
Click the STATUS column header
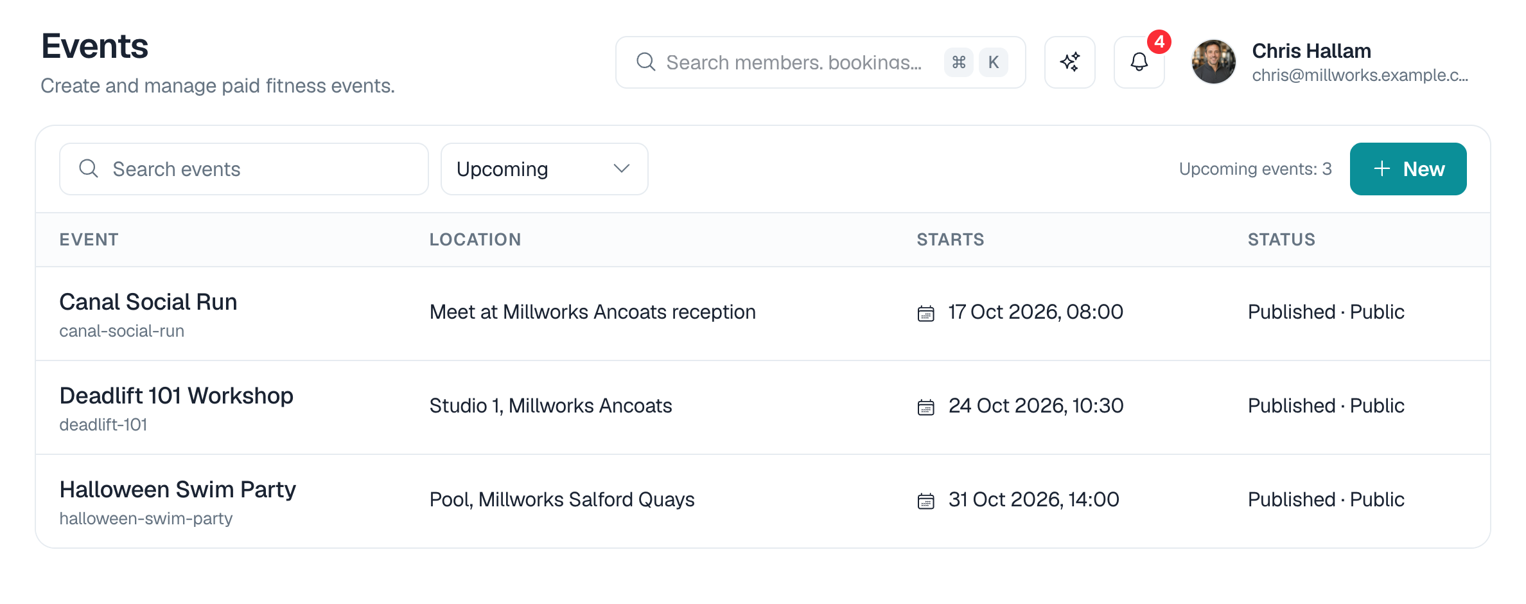click(x=1281, y=240)
